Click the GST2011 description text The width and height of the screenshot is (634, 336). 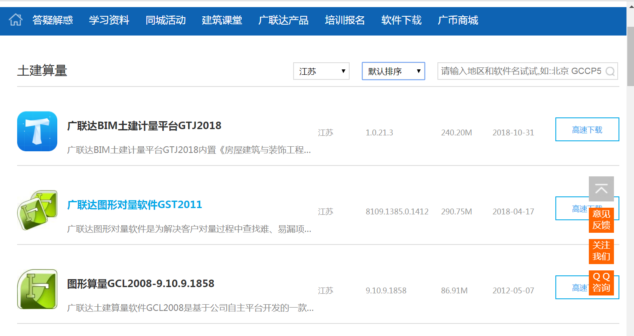coord(189,229)
